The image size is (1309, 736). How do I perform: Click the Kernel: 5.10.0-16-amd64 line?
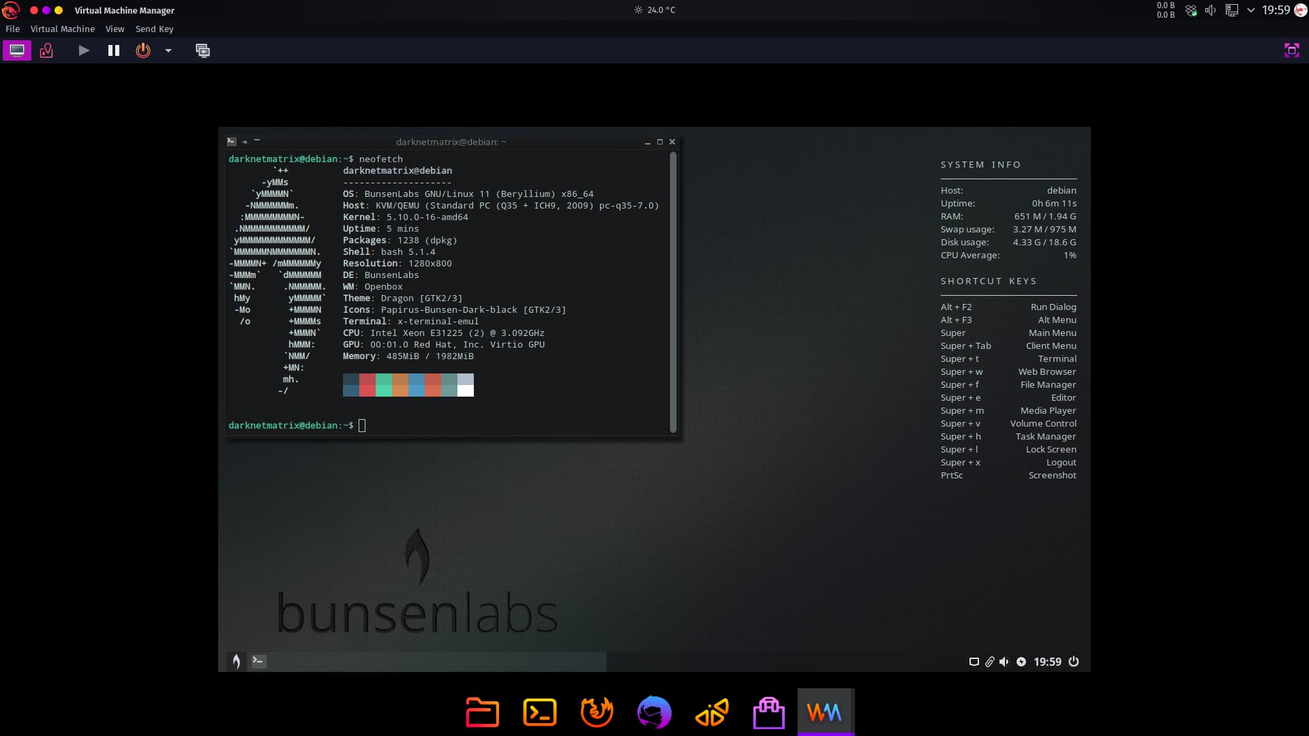(406, 217)
